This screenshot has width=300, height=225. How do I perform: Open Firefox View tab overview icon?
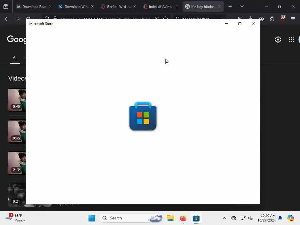coord(6,7)
